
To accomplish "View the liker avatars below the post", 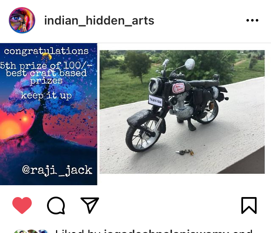I will point(31,231).
